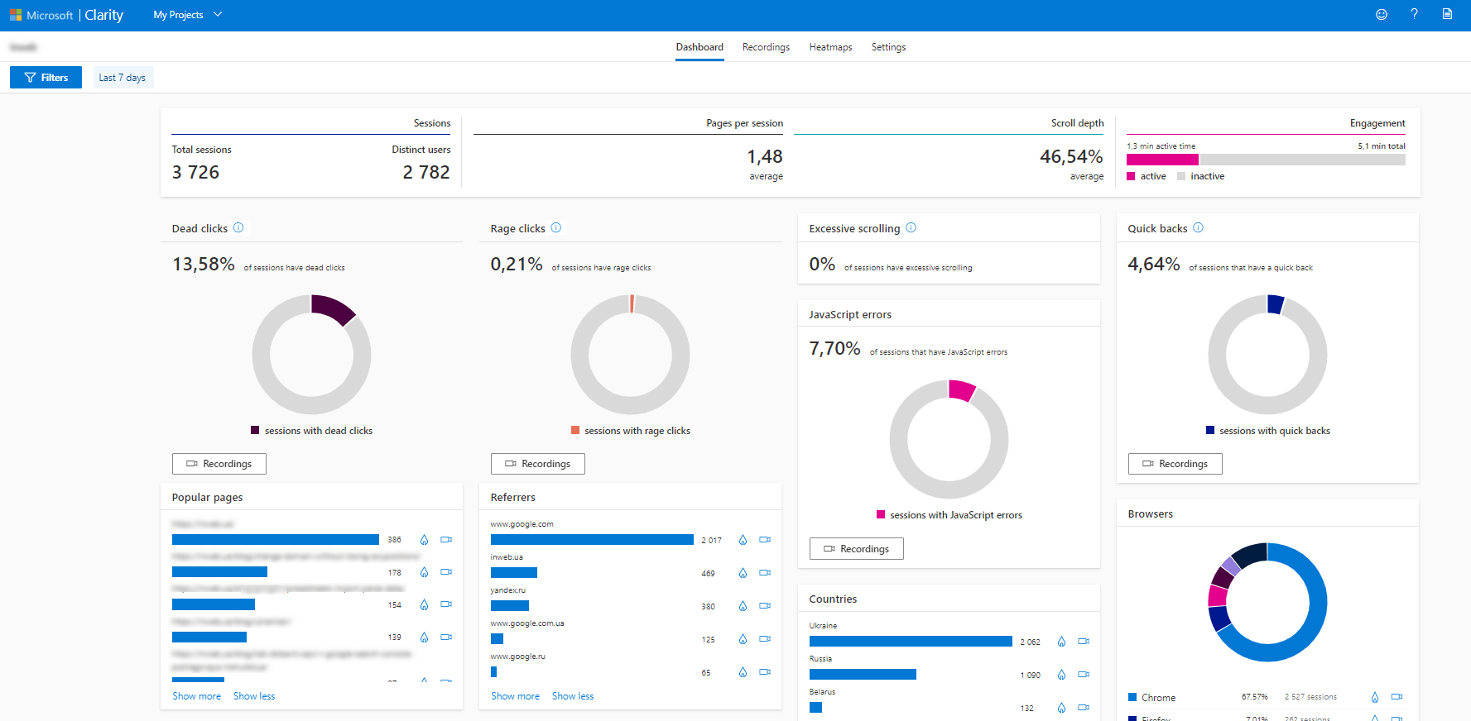The image size is (1471, 721).
Task: Click the quick backs donut chart
Action: [x=1267, y=354]
